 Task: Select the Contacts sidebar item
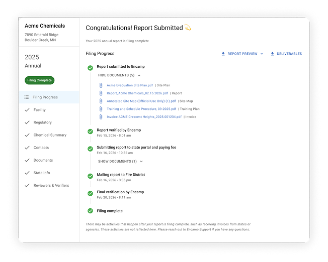click(41, 148)
